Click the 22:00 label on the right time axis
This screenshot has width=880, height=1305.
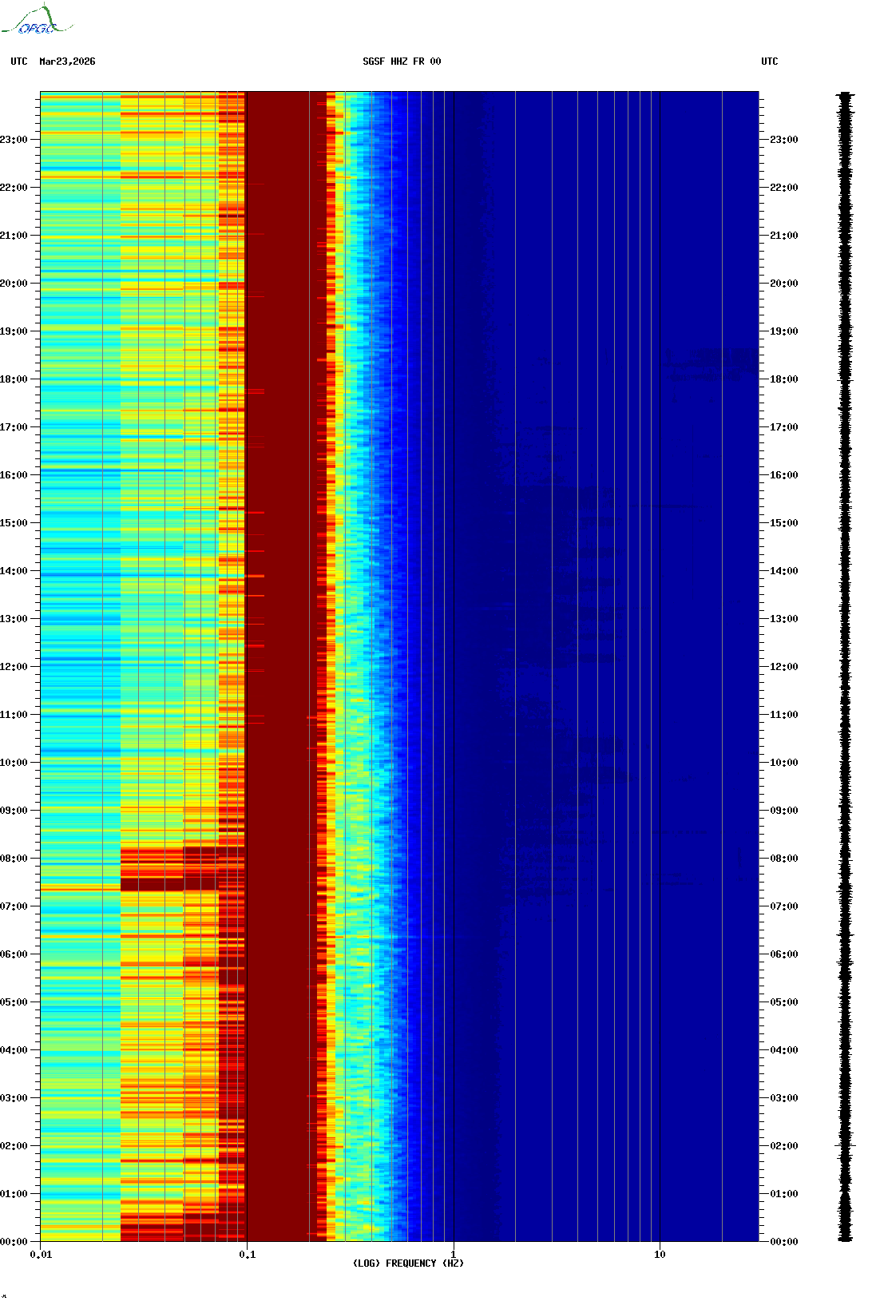pos(784,188)
